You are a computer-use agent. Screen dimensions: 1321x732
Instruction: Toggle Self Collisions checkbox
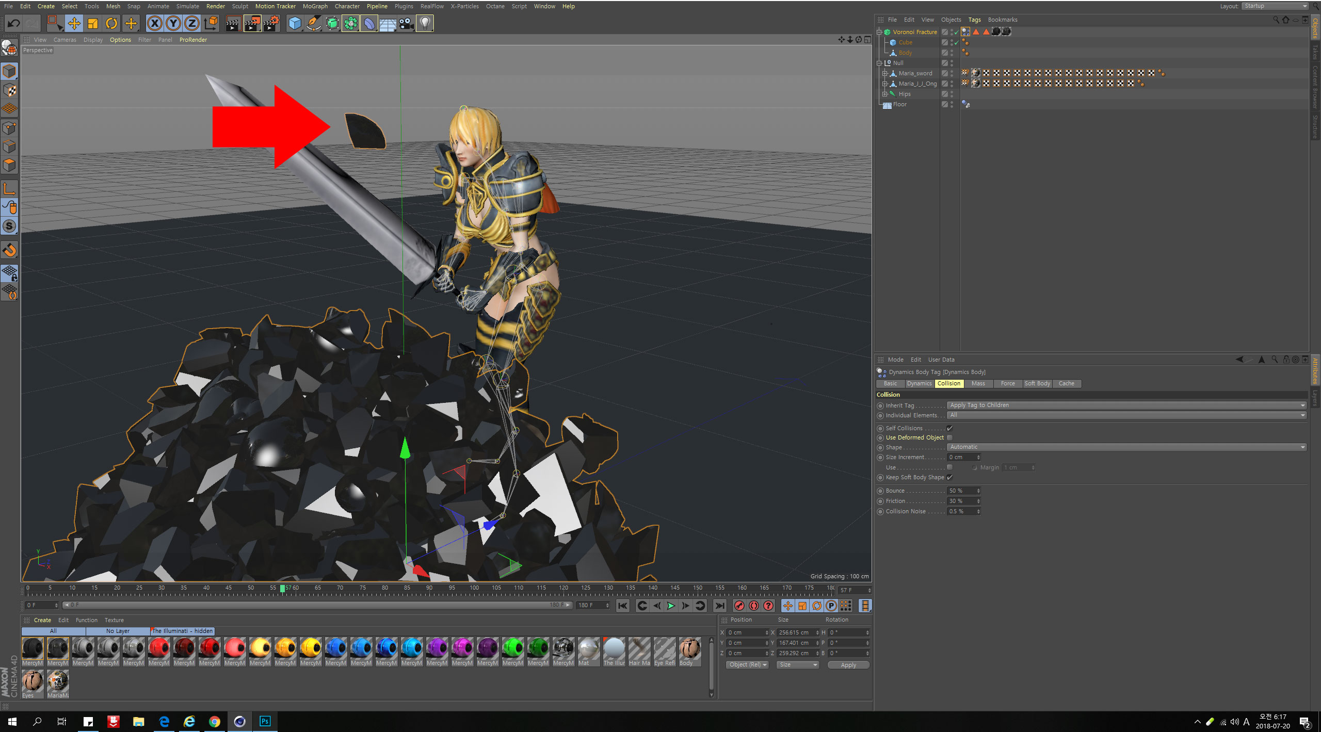(x=949, y=428)
